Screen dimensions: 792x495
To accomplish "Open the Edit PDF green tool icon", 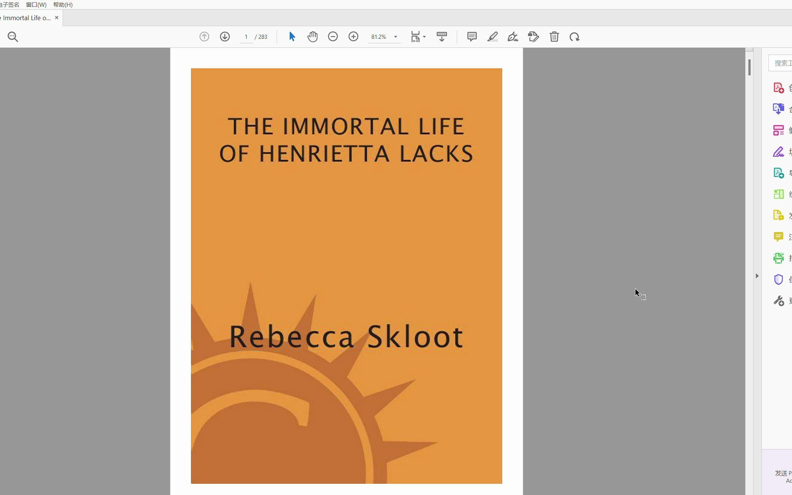I will (779, 194).
